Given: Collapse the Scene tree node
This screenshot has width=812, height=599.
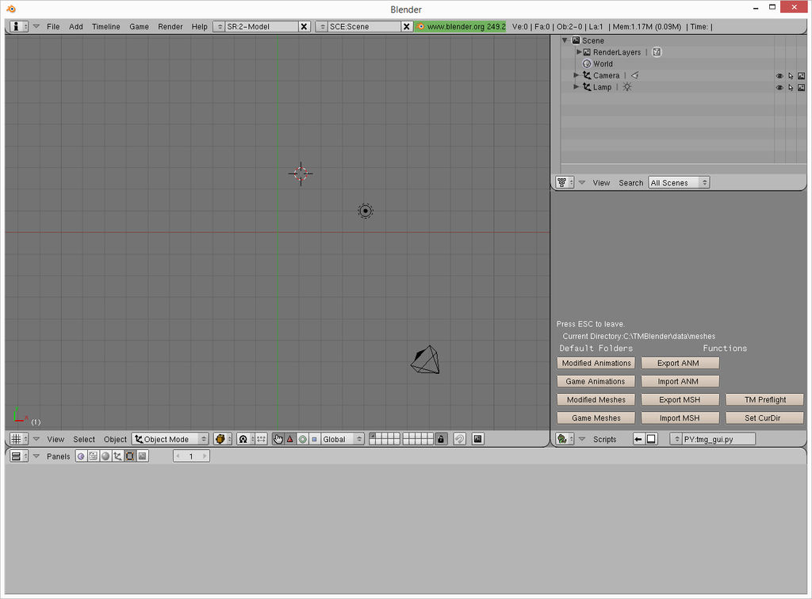Looking at the screenshot, I should [x=565, y=40].
